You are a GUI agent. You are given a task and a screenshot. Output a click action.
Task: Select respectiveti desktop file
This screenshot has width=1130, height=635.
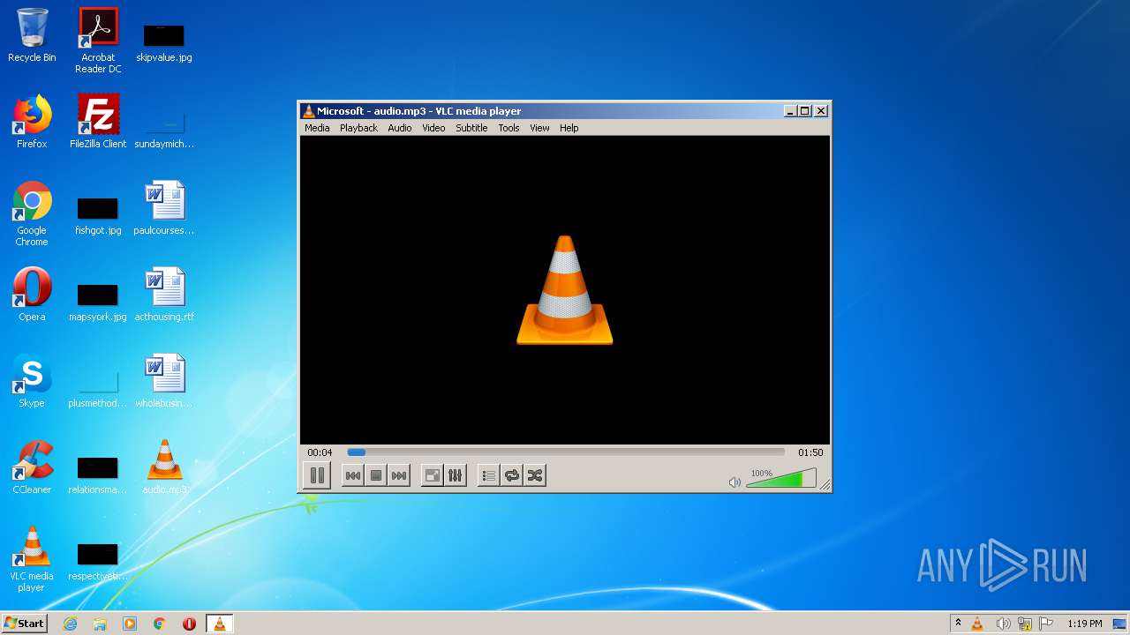click(x=98, y=561)
